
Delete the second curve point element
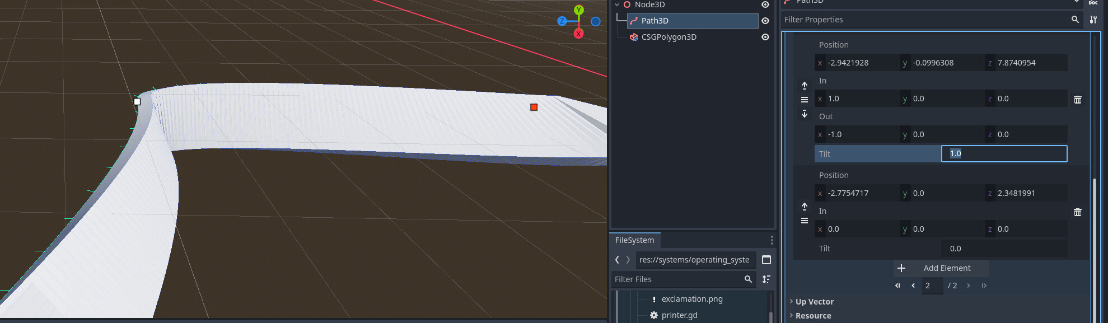pos(1078,212)
